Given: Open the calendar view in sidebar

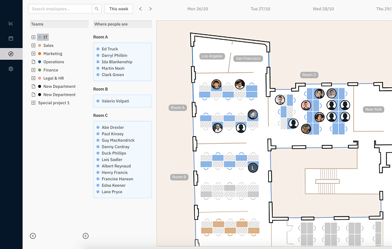Looking at the screenshot, I should pos(11,39).
